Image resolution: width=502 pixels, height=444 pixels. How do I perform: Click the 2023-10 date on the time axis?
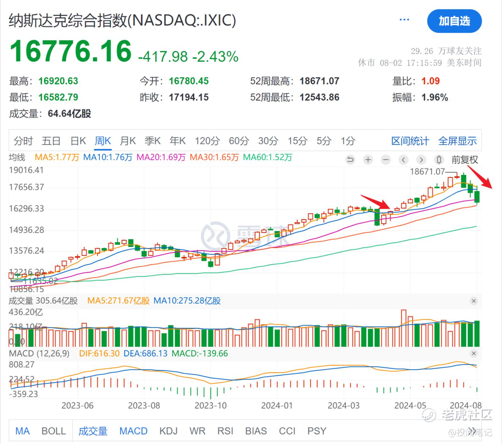click(x=211, y=406)
